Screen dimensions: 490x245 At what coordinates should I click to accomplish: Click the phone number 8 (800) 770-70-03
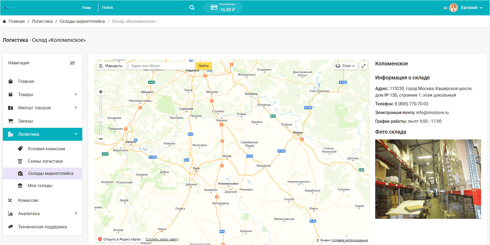pos(411,104)
